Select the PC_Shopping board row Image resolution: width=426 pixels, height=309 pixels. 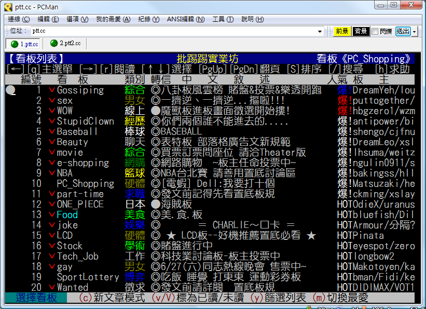click(210, 183)
